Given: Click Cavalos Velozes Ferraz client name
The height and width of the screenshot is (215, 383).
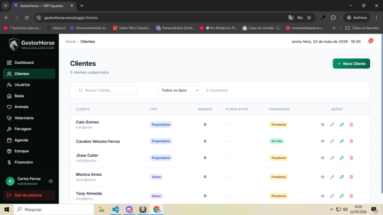Looking at the screenshot, I should 98,141.
